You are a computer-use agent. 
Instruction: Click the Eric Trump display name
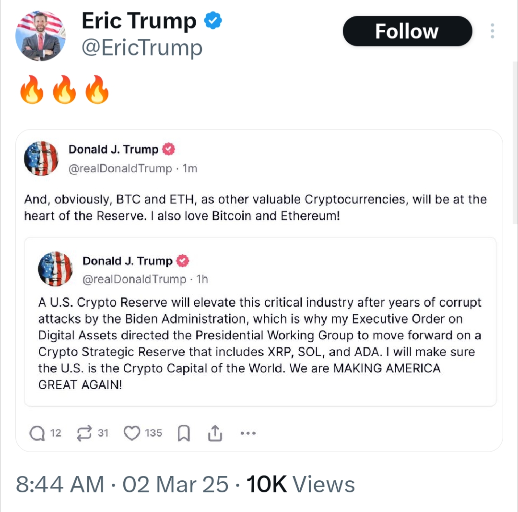(139, 21)
